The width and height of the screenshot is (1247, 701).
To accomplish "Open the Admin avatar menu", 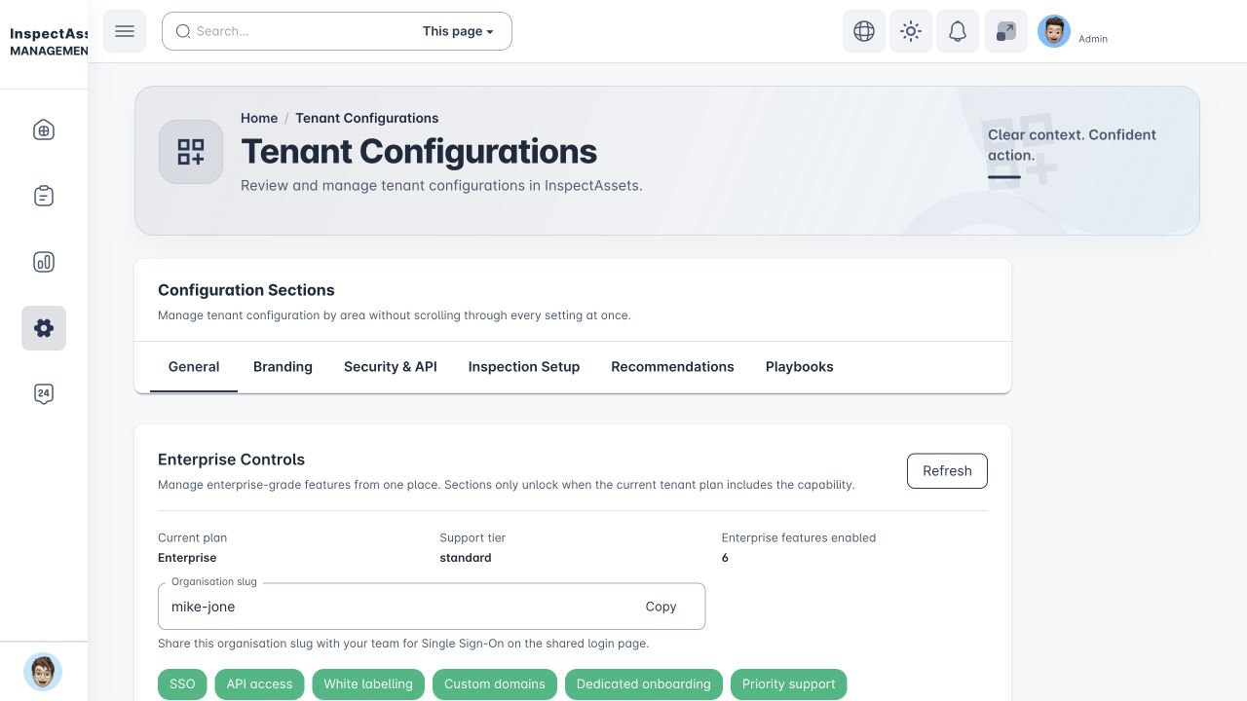I will (x=1054, y=31).
